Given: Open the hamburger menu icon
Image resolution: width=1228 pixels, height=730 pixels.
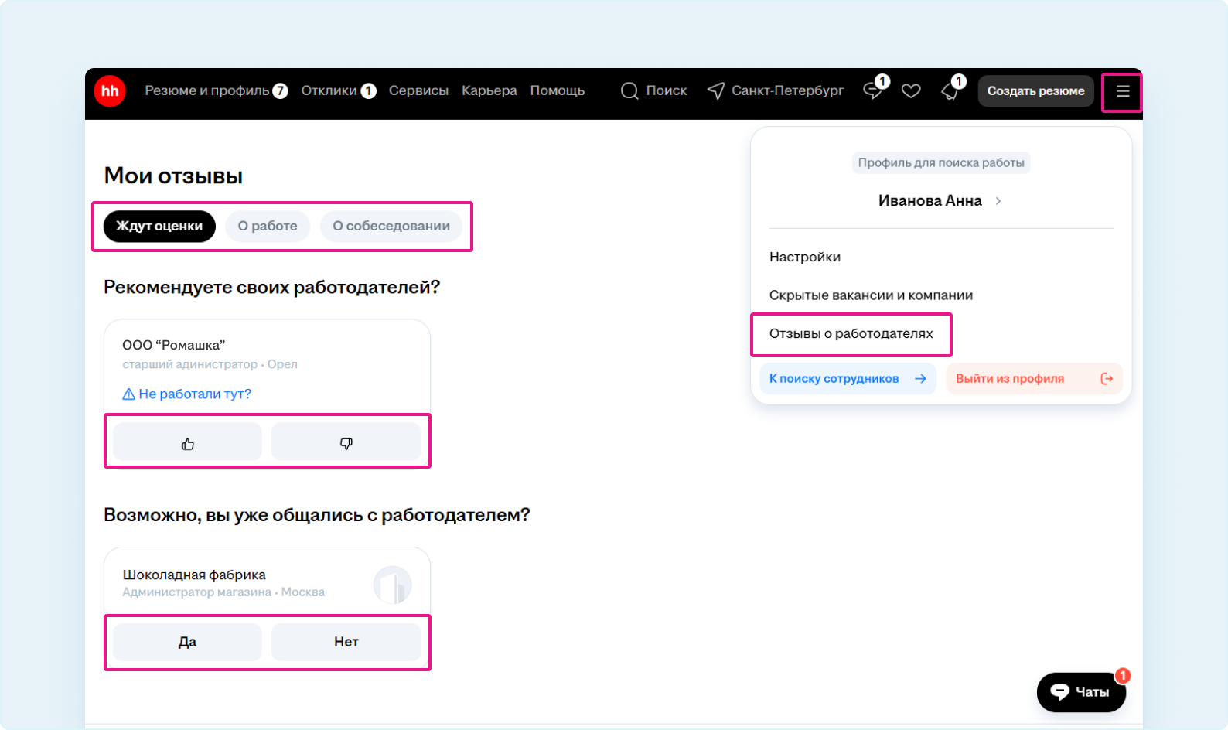Looking at the screenshot, I should [1122, 91].
